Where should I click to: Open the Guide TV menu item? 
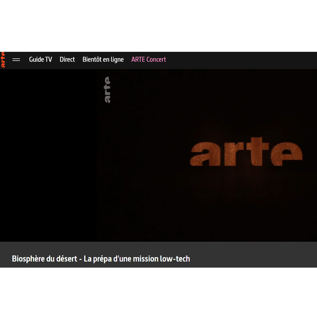41,59
